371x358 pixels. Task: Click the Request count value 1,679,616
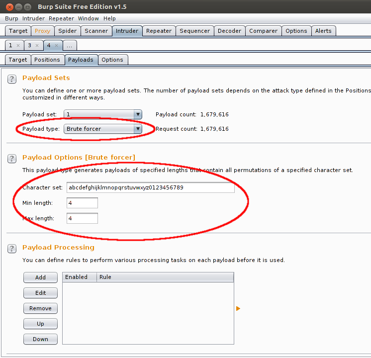pos(214,129)
